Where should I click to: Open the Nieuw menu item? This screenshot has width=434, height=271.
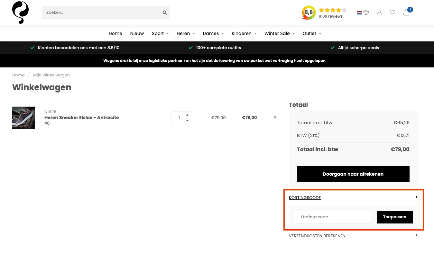point(137,33)
